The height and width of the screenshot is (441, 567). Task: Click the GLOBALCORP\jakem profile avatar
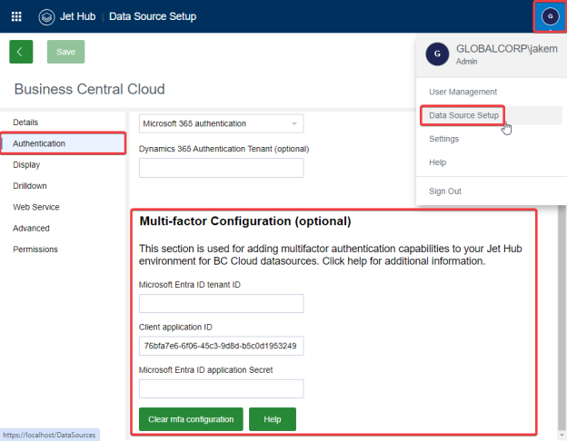click(437, 54)
